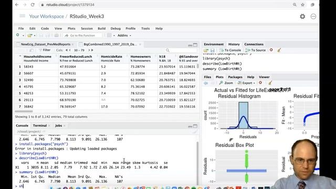Viewport: 336px width, 189px height.
Task: Show next columns single arrow
Action: [89, 50]
